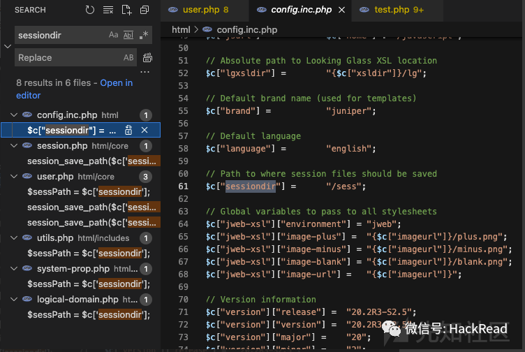This screenshot has height=352, width=525.
Task: Click config.inc.php file in results
Action: pos(67,115)
